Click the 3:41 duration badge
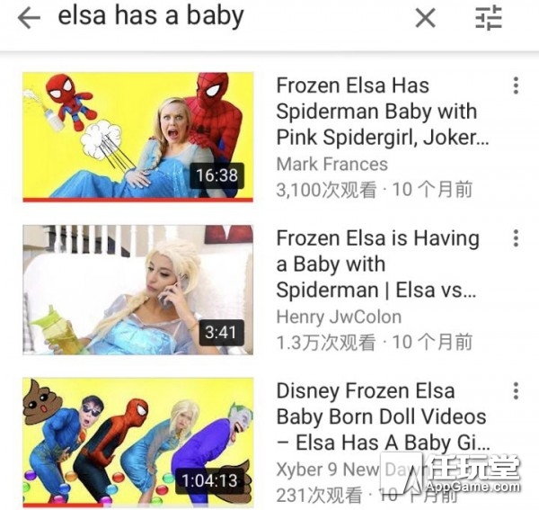The height and width of the screenshot is (510, 539). pos(221,333)
